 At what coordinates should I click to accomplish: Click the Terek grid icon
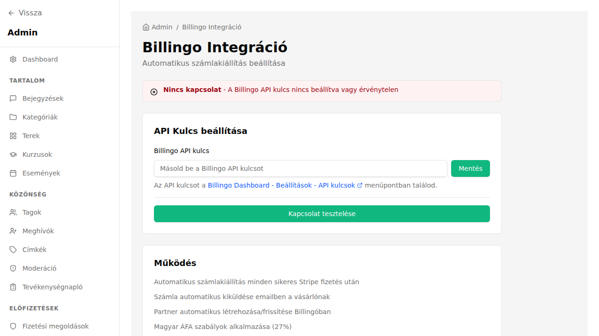[x=13, y=136]
